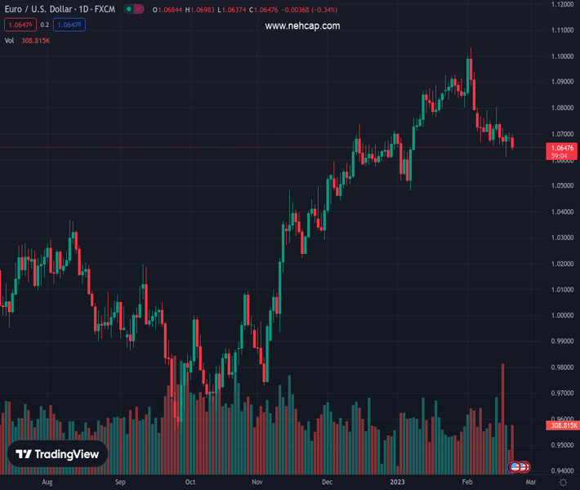Click the Mar label on time axis
The height and width of the screenshot is (490, 580).
tap(531, 483)
